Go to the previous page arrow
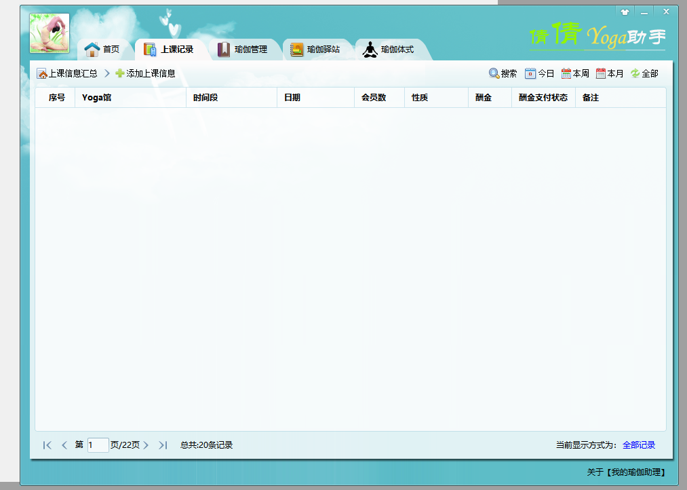The height and width of the screenshot is (490, 687). tap(64, 445)
